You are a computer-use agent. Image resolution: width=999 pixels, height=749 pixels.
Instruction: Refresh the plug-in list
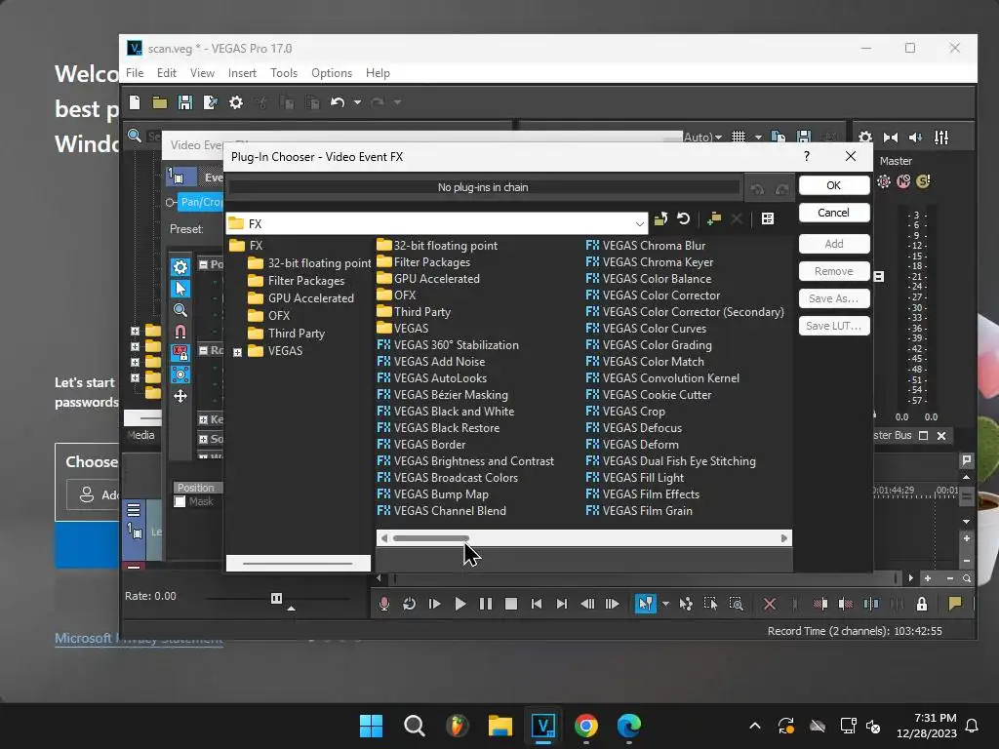(x=684, y=219)
